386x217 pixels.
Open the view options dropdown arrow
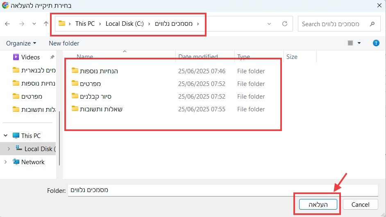click(x=359, y=43)
